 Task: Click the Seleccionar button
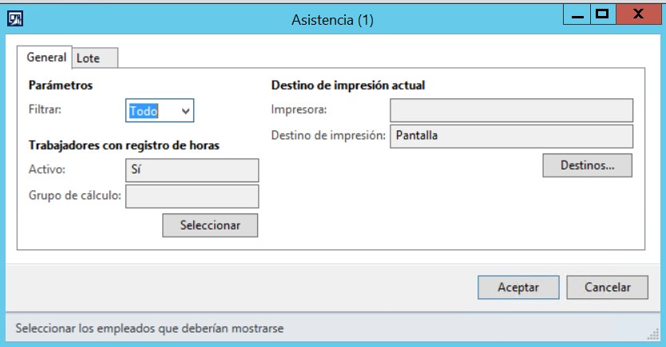tap(210, 225)
